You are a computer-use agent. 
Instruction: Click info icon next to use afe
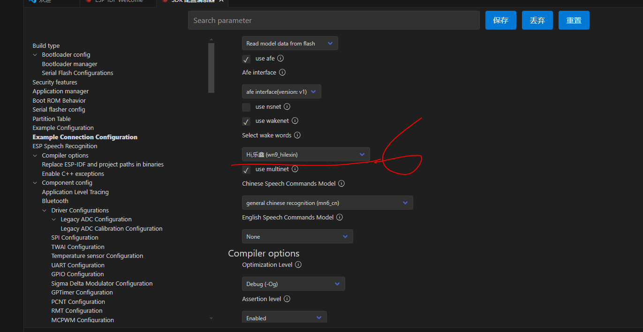(x=280, y=59)
